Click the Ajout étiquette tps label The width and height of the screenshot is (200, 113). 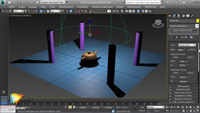(x=123, y=111)
